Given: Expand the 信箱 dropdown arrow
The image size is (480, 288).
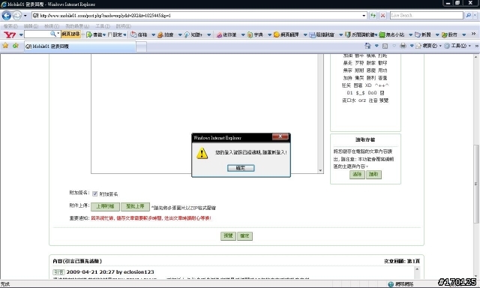Looking at the screenshot, I should 153,34.
